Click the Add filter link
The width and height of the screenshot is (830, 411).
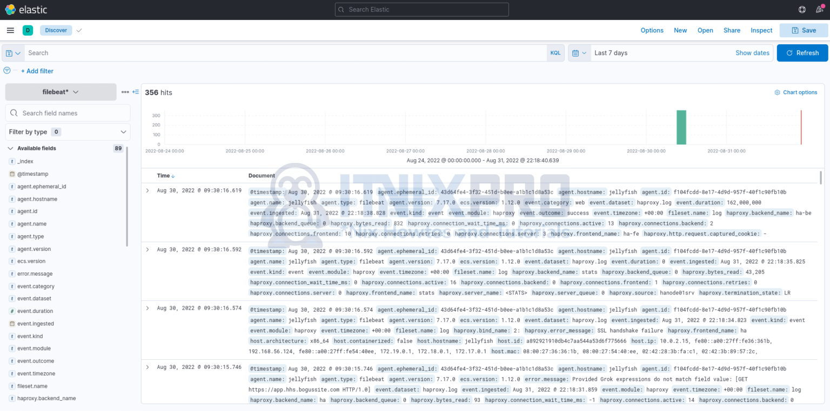(37, 71)
